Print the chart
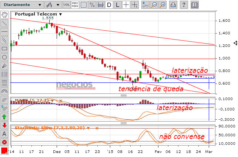The height and width of the screenshot is (157, 238). click(x=173, y=5)
